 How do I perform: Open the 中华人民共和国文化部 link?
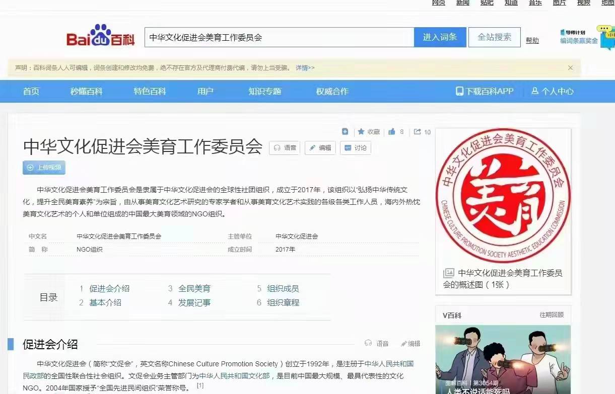click(235, 376)
